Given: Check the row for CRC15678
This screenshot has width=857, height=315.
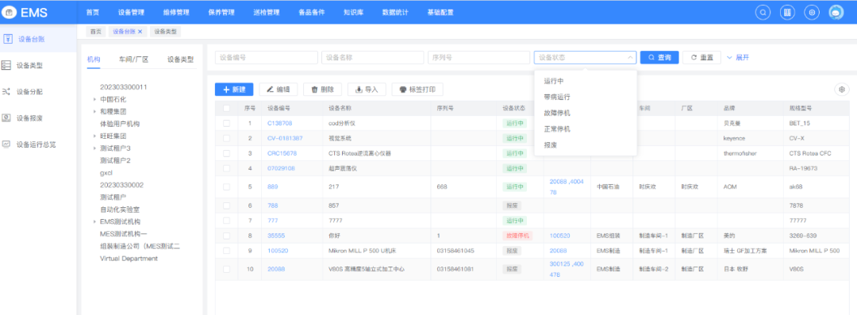Looking at the screenshot, I should [226, 154].
